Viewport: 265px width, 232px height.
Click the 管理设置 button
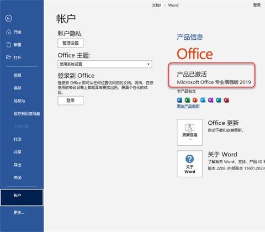click(71, 43)
